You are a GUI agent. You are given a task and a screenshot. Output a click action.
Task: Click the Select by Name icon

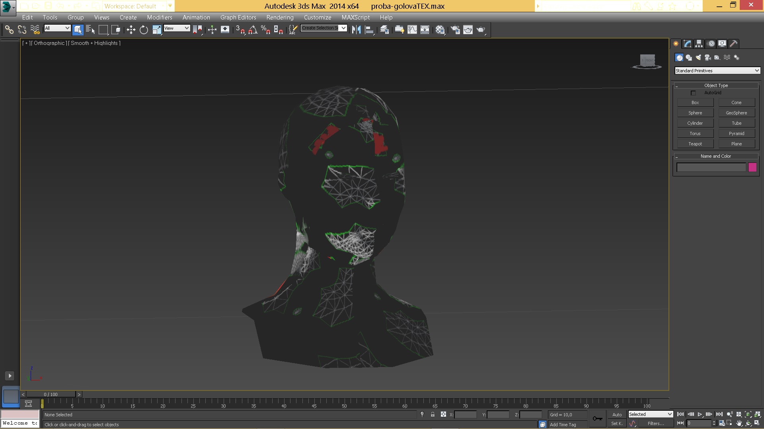coord(90,30)
